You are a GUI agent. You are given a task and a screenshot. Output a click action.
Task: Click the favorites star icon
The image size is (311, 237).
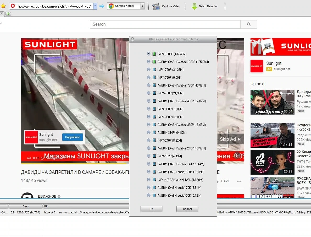tap(3, 6)
